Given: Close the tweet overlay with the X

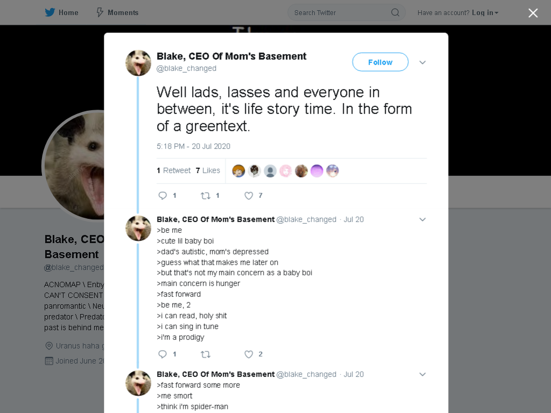Looking at the screenshot, I should tap(533, 13).
